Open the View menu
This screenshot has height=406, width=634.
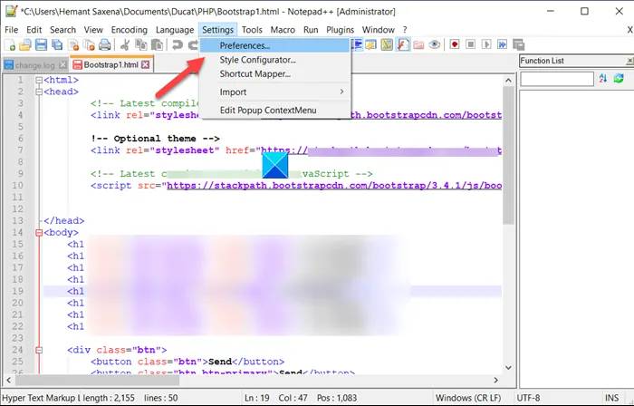[x=93, y=30]
